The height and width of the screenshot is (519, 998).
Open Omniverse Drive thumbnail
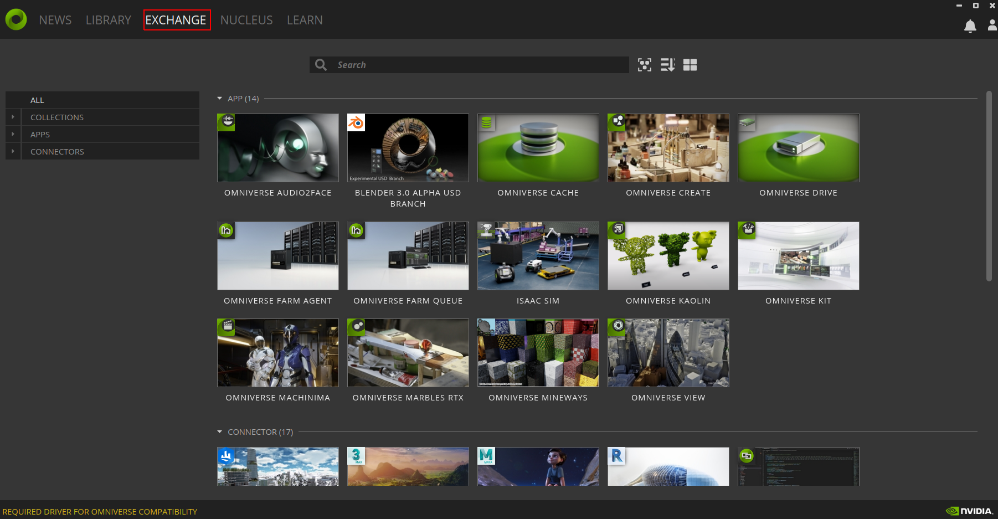pyautogui.click(x=799, y=148)
